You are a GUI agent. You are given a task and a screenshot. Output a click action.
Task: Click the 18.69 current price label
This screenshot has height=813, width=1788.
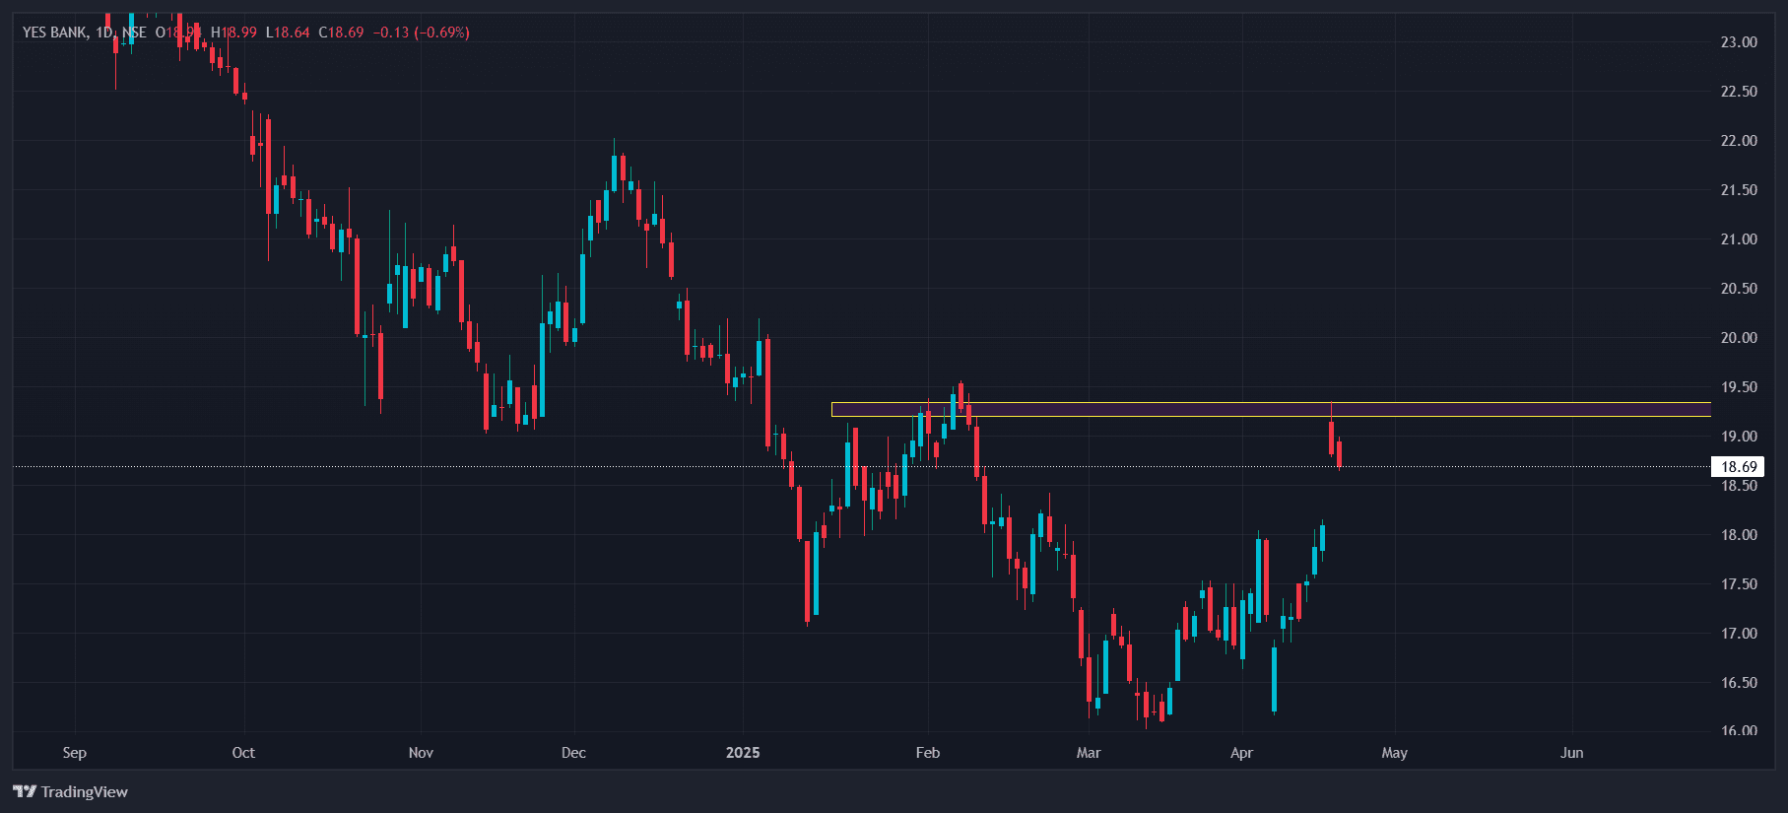pyautogui.click(x=1739, y=467)
